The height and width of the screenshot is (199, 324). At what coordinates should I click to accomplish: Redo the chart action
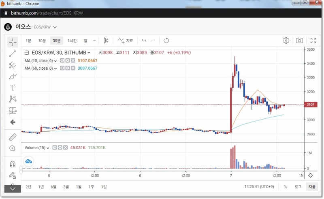point(153,41)
